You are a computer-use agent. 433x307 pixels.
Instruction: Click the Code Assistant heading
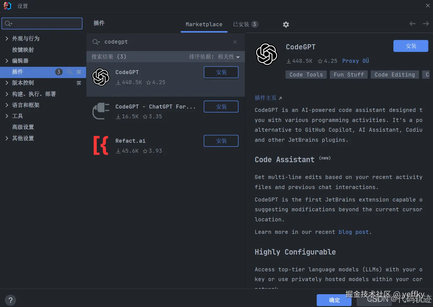coord(285,160)
